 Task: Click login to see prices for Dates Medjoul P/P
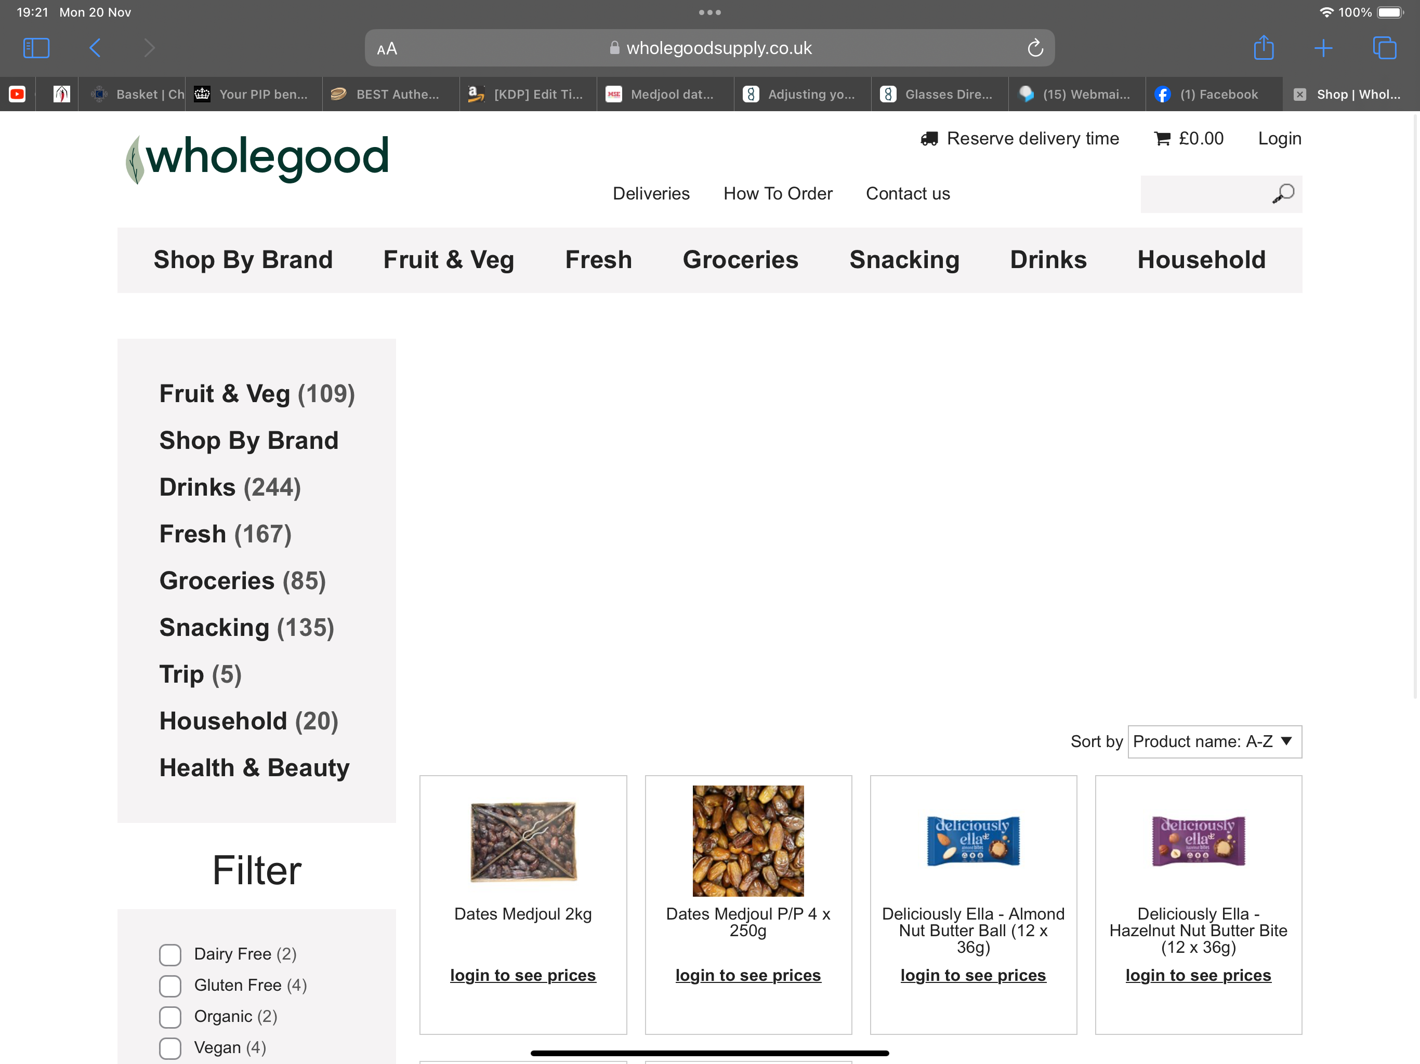[748, 976]
